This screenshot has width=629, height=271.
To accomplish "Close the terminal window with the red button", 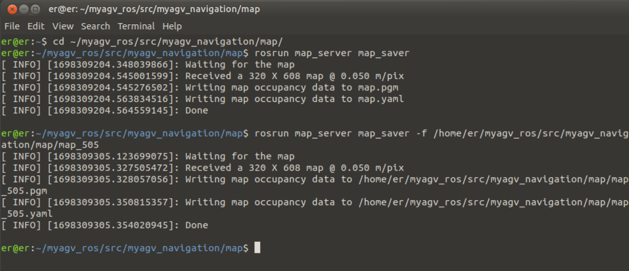I will (12, 9).
